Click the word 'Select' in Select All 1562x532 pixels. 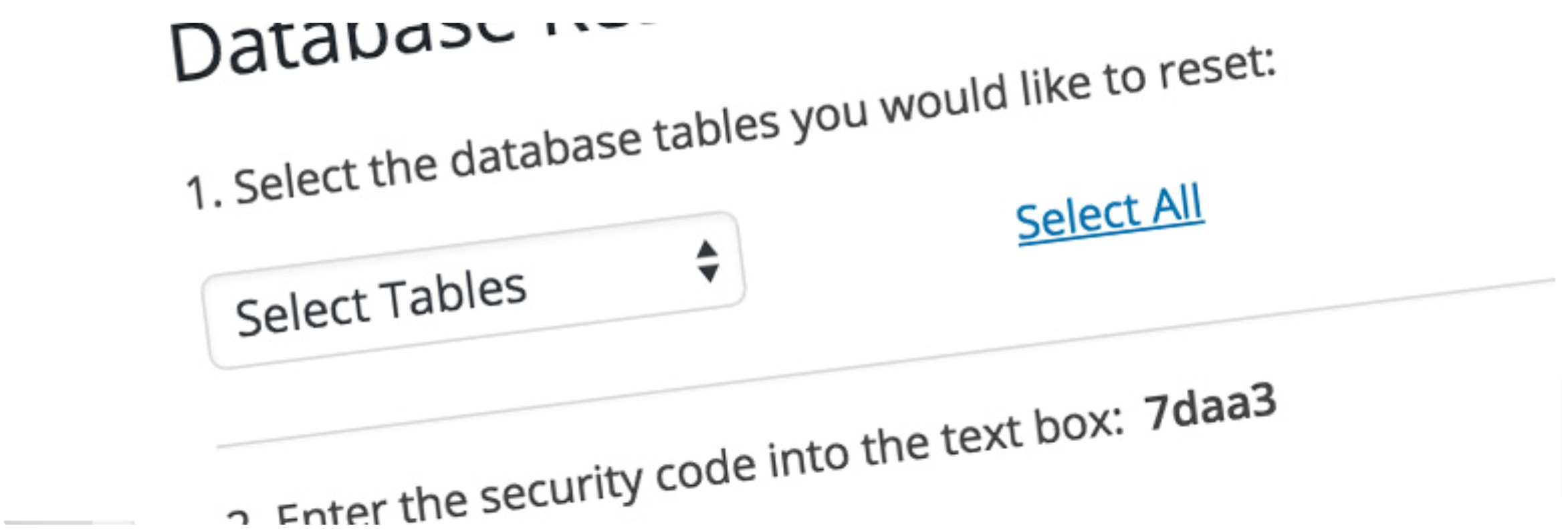(x=1079, y=217)
